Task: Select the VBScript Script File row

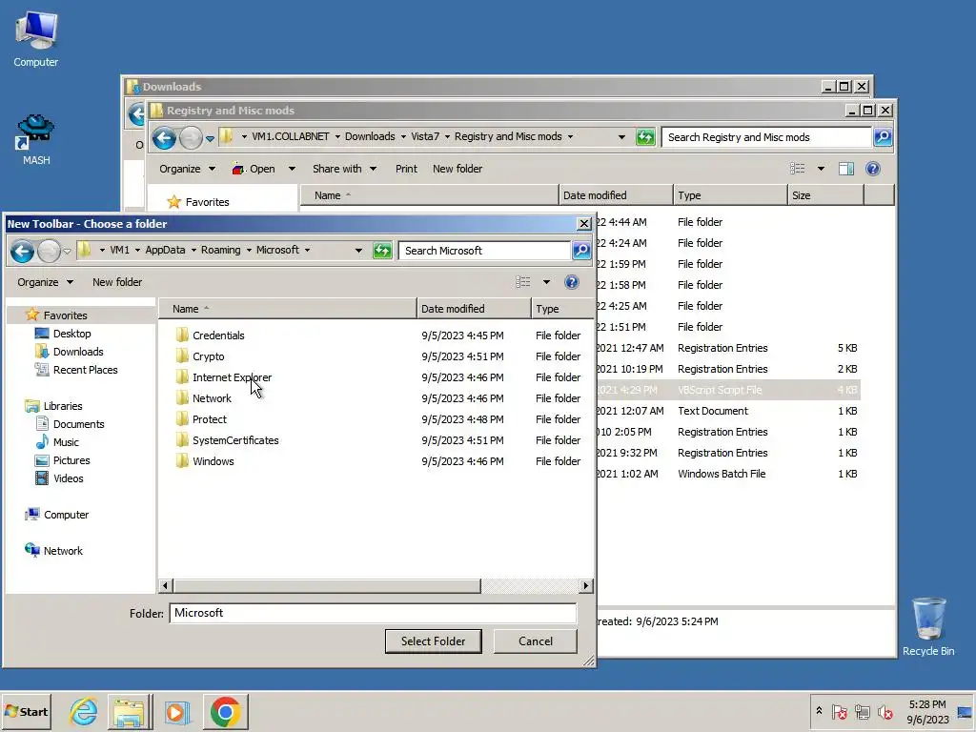Action: tap(728, 390)
